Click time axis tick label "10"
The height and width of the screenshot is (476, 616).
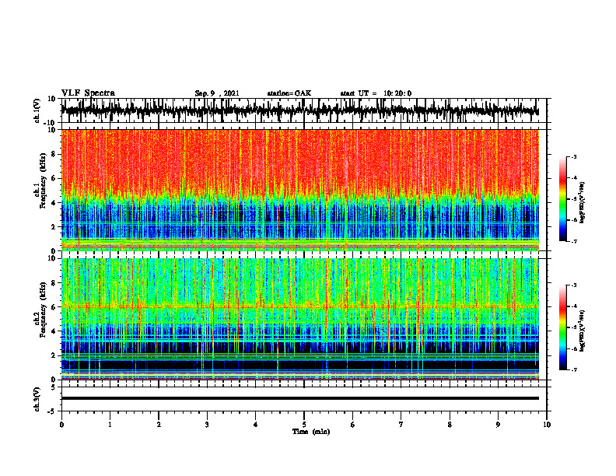[547, 425]
